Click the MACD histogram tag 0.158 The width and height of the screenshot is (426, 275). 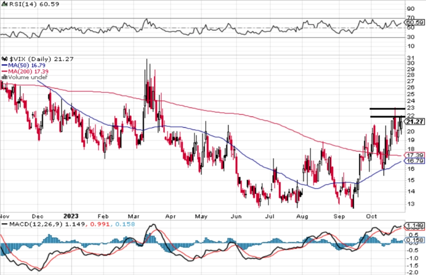point(414,240)
